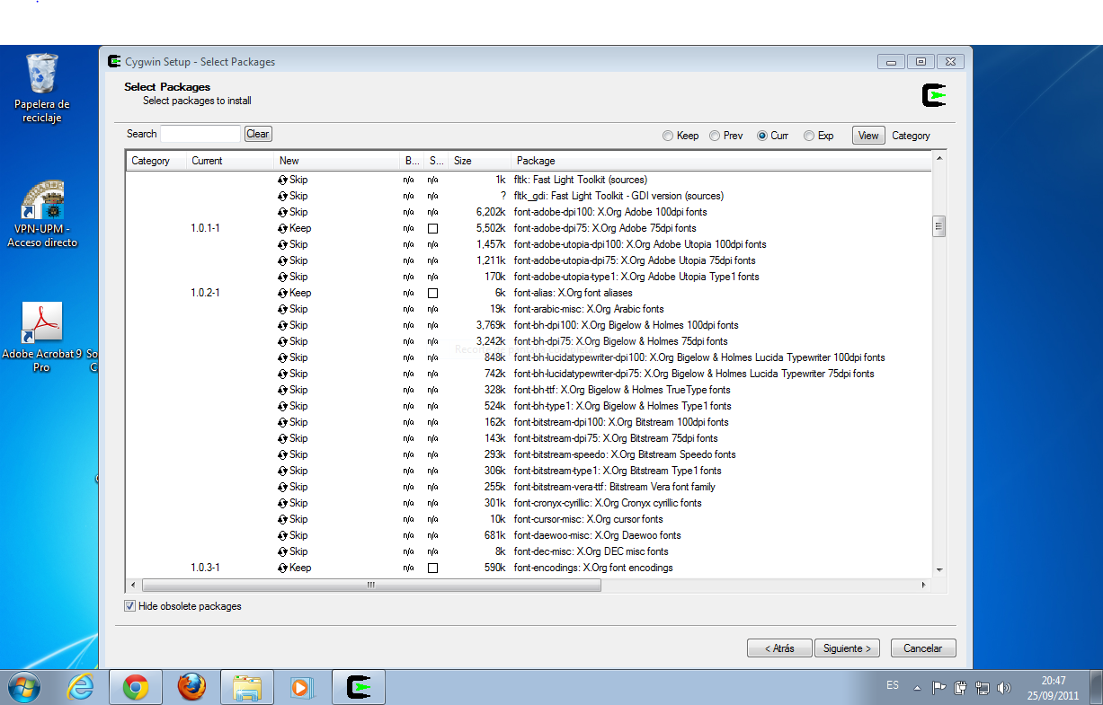Select the Prev radio button
The width and height of the screenshot is (1103, 705).
tap(715, 137)
